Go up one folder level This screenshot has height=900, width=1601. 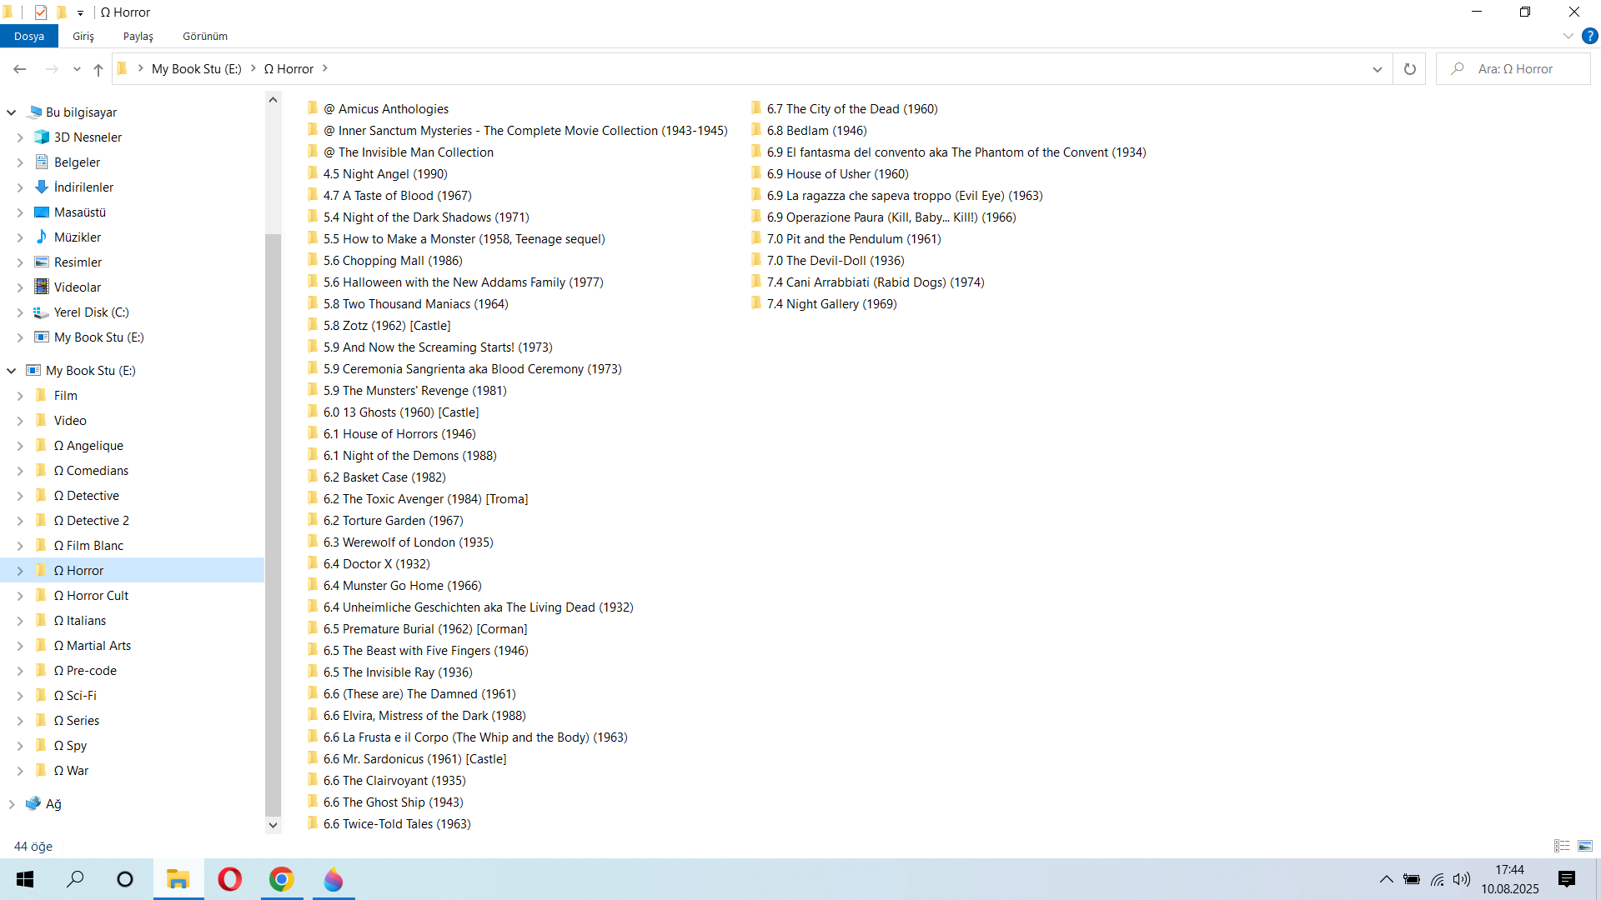pyautogui.click(x=98, y=69)
